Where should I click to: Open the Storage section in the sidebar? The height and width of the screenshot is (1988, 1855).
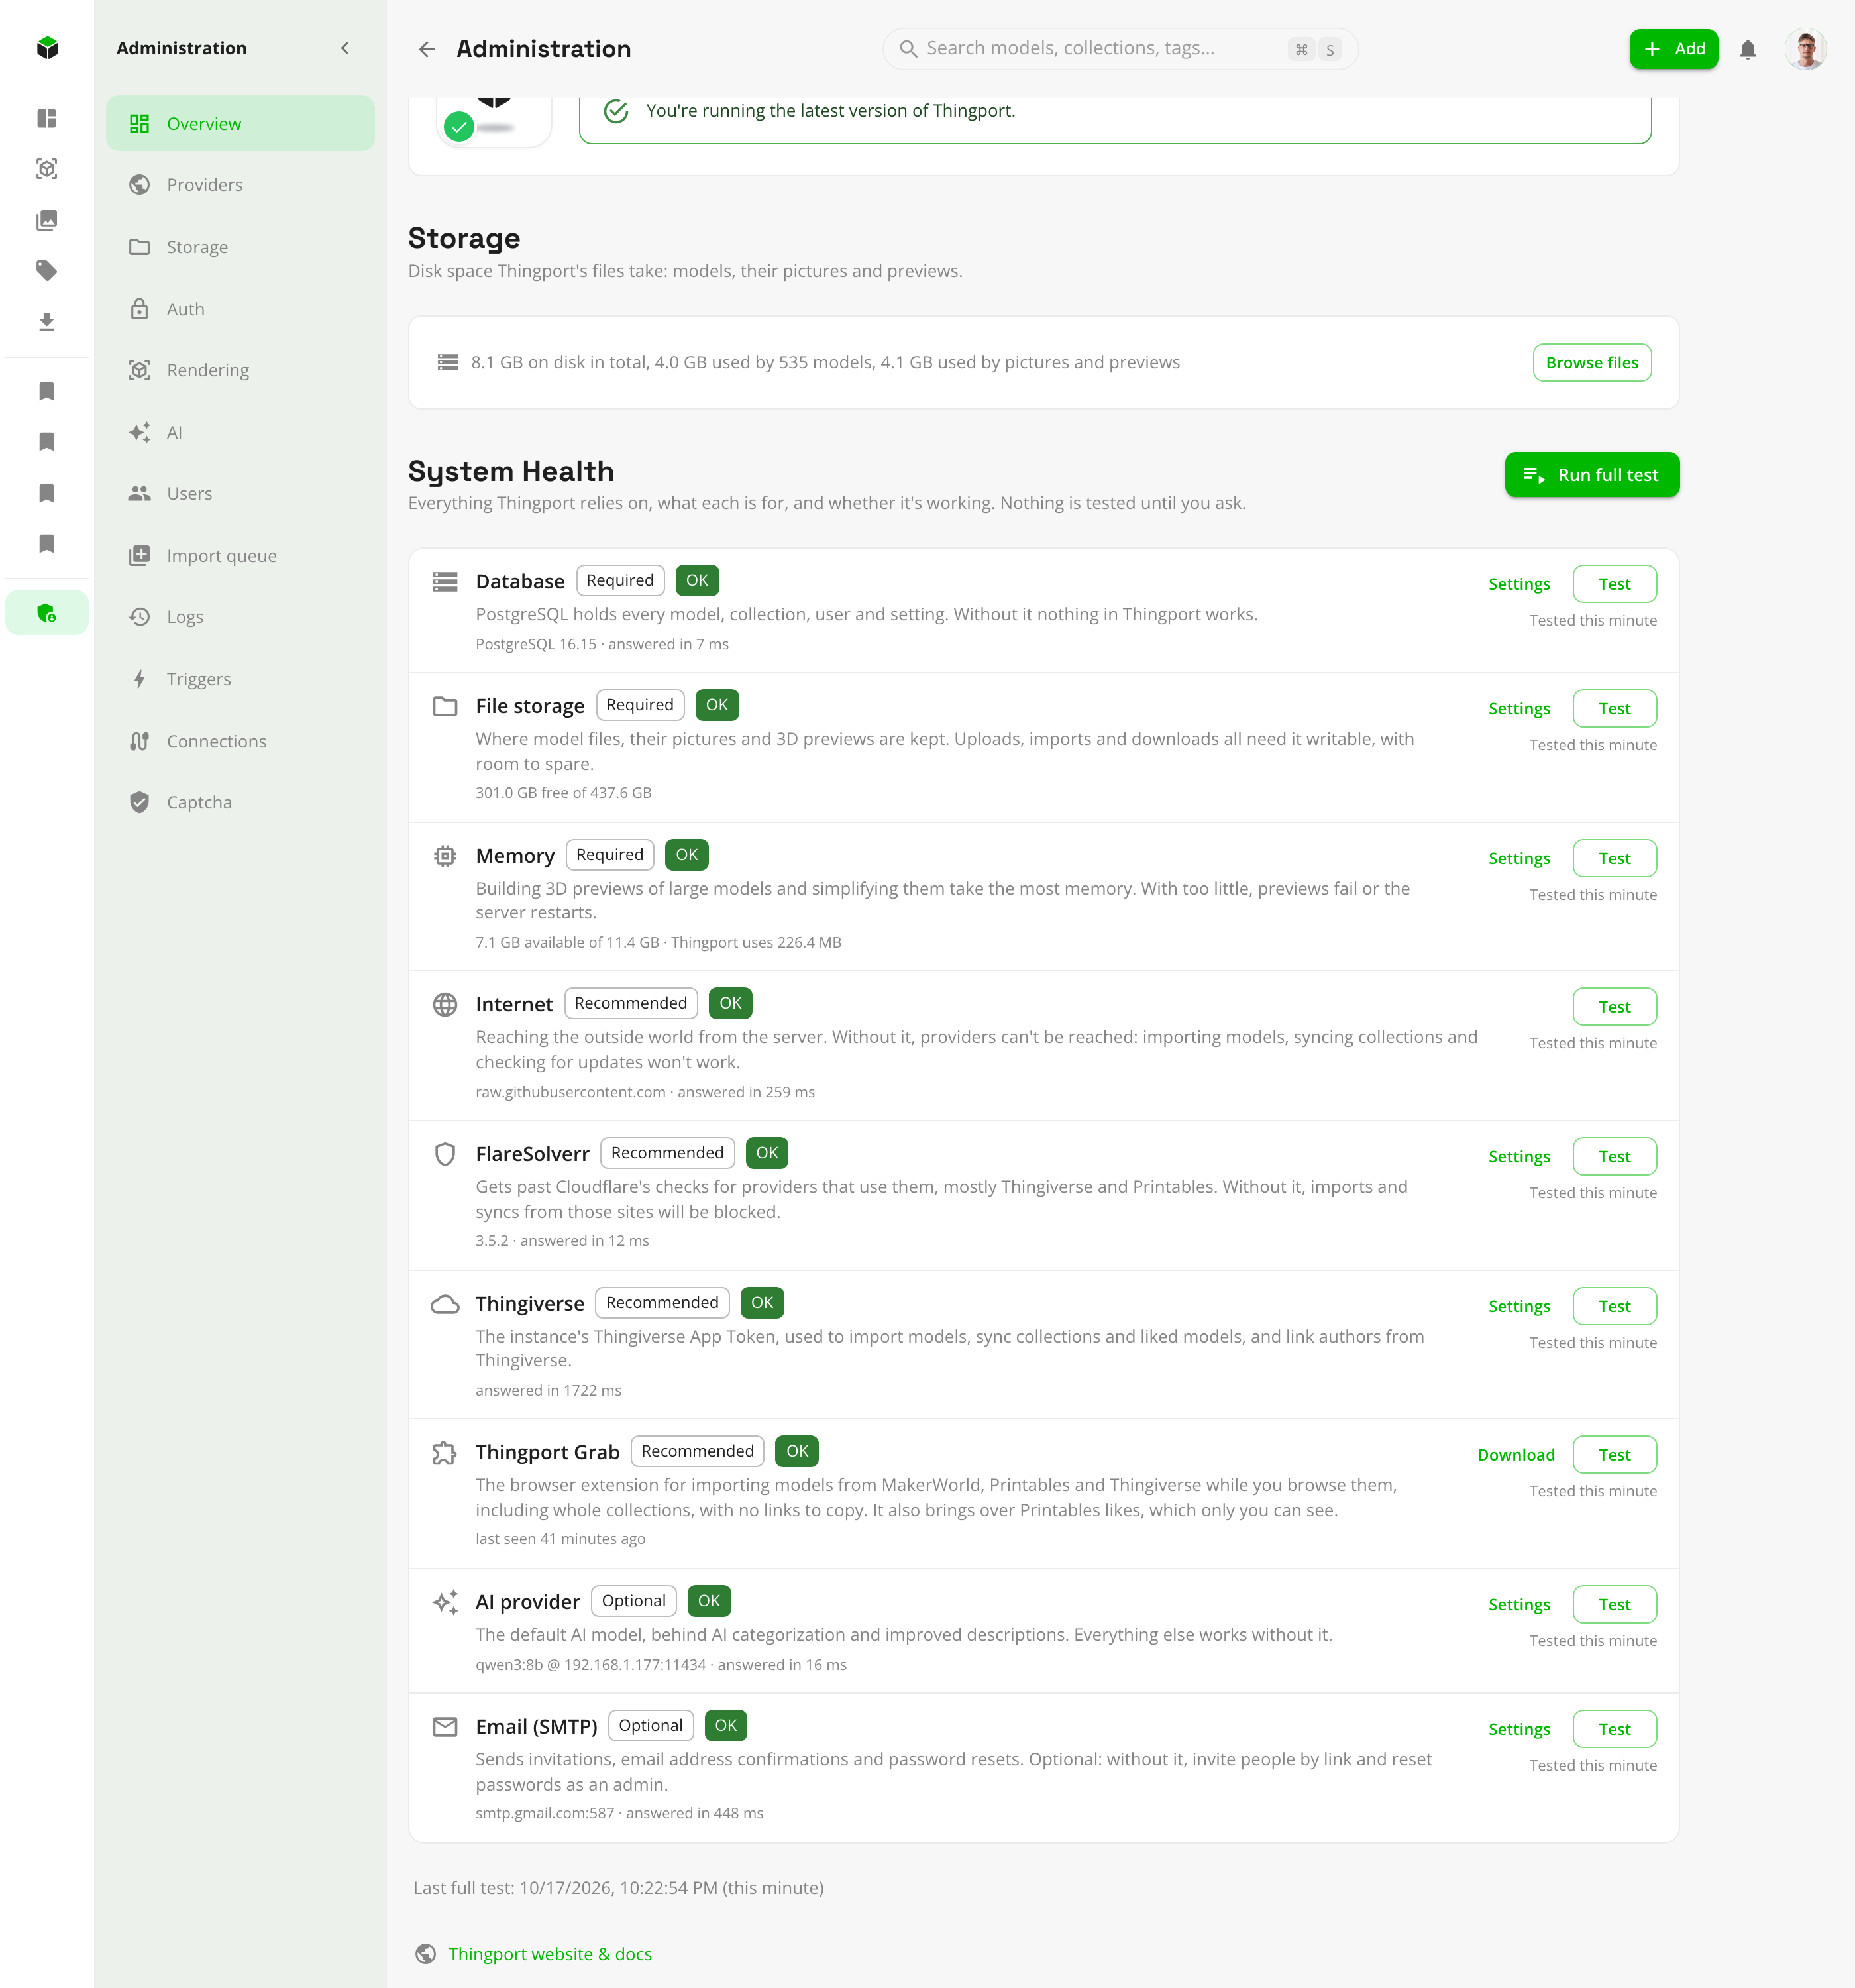(x=240, y=247)
